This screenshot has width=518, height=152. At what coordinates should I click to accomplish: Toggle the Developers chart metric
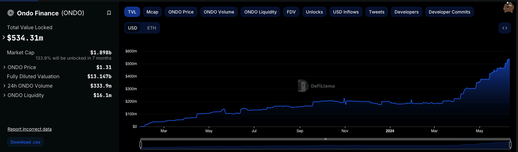406,12
